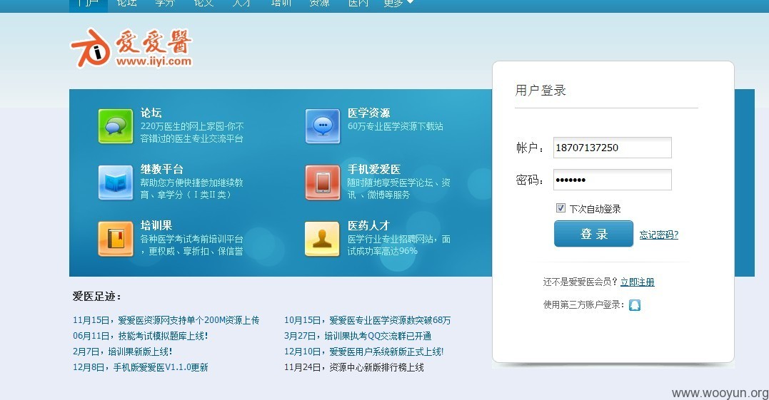Open the 人才 item in the top navigation
The image size is (769, 400).
(242, 3)
